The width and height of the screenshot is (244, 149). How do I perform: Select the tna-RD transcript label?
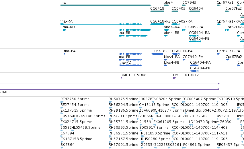[x=69, y=27]
